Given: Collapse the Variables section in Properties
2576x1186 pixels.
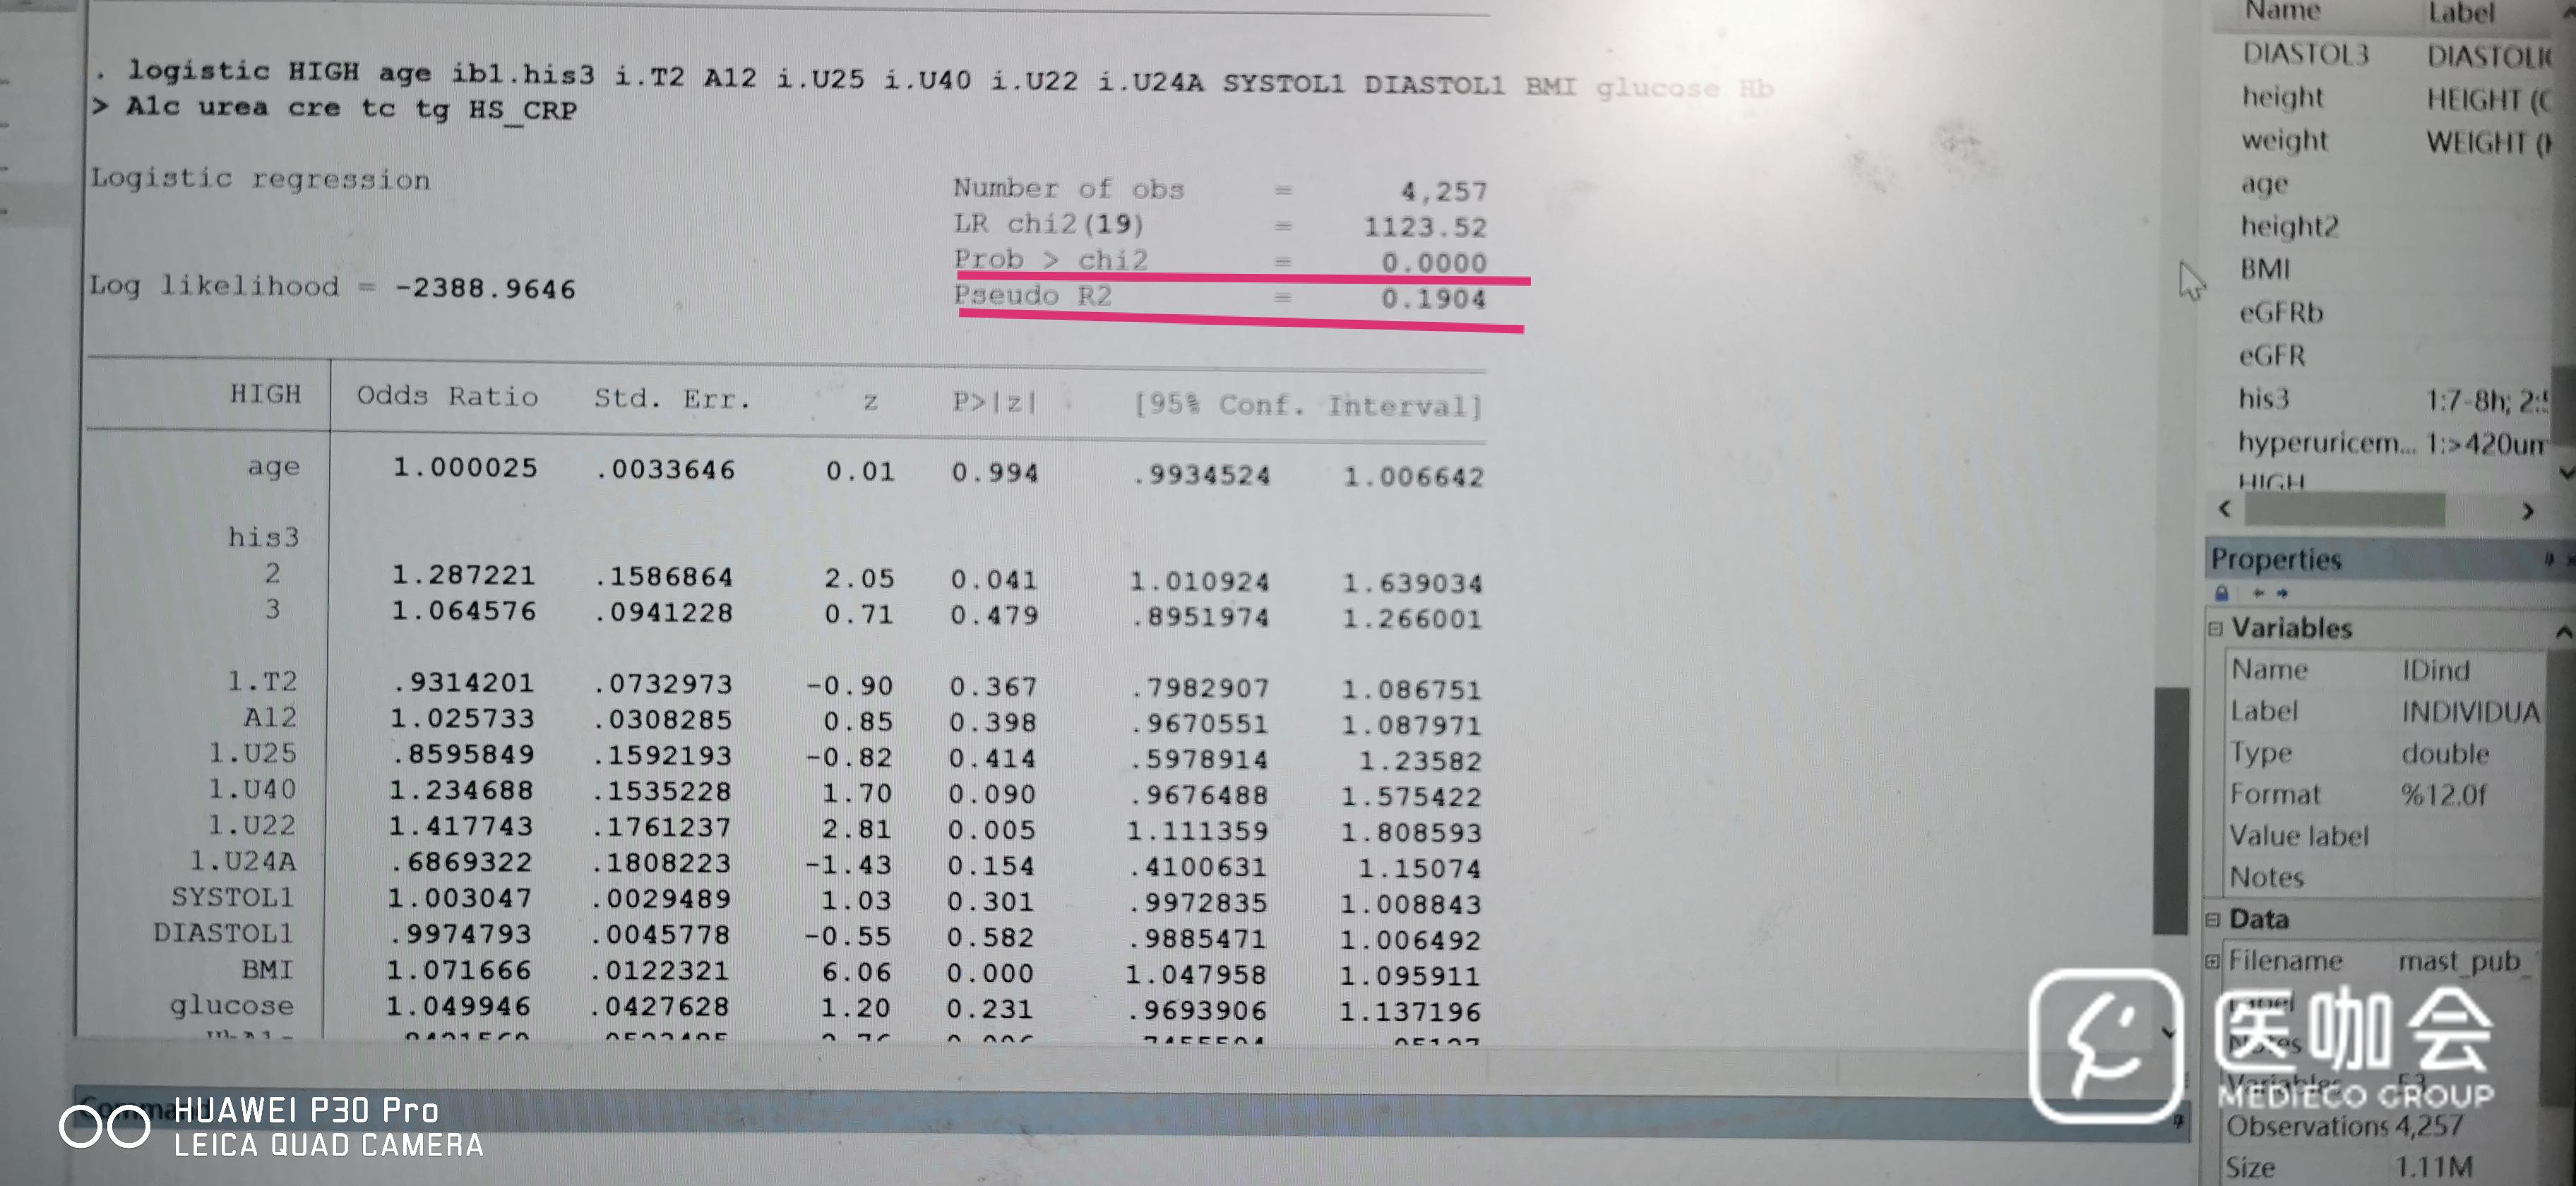Looking at the screenshot, I should click(2215, 628).
